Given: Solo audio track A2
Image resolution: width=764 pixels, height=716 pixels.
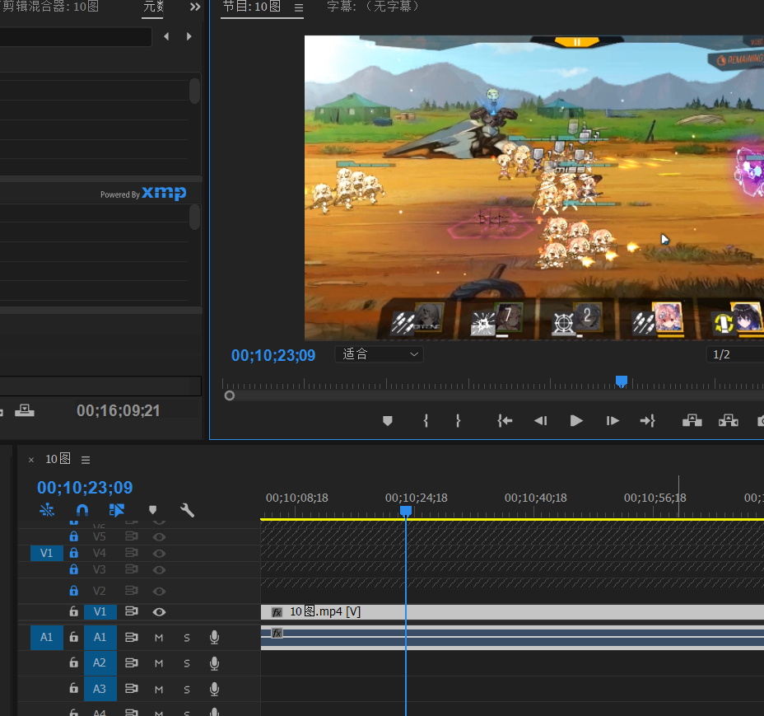Looking at the screenshot, I should pyautogui.click(x=187, y=663).
